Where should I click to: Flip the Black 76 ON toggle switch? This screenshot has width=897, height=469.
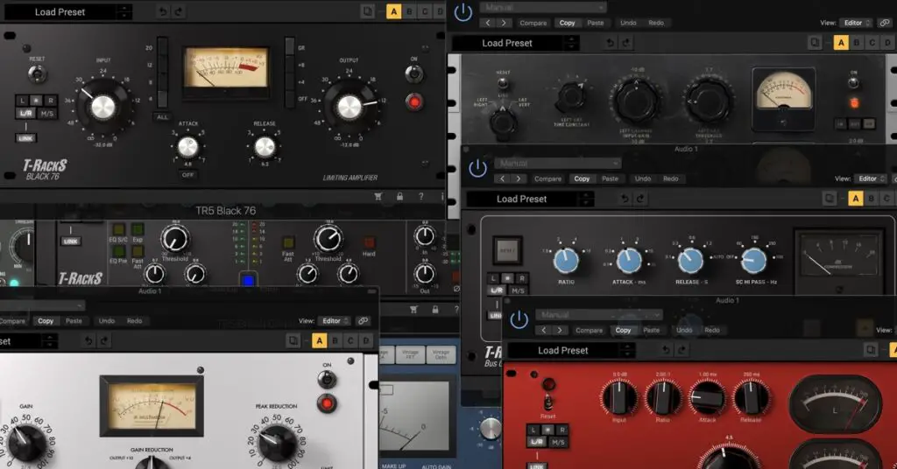[x=413, y=73]
